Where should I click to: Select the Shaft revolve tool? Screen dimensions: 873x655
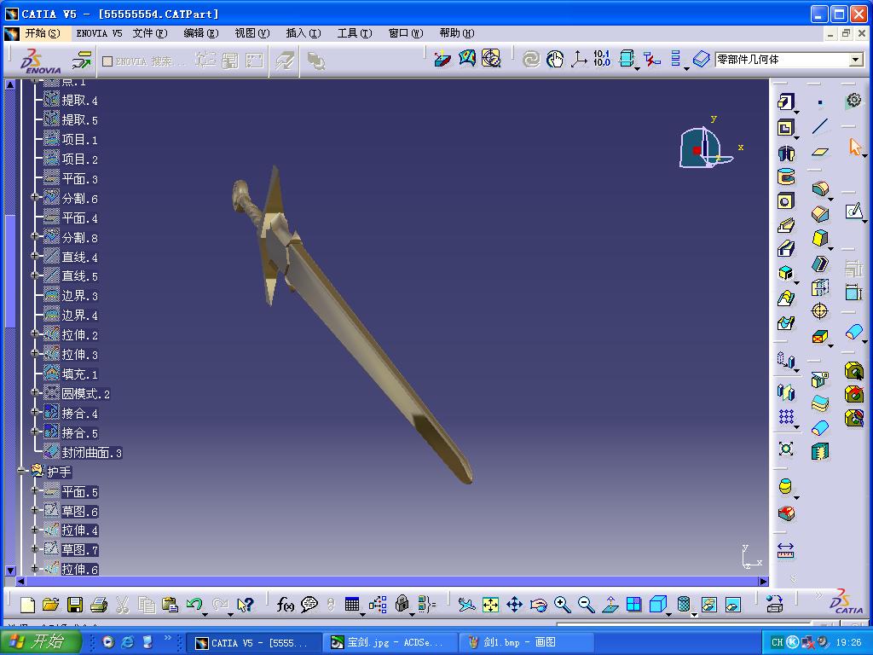tap(785, 154)
